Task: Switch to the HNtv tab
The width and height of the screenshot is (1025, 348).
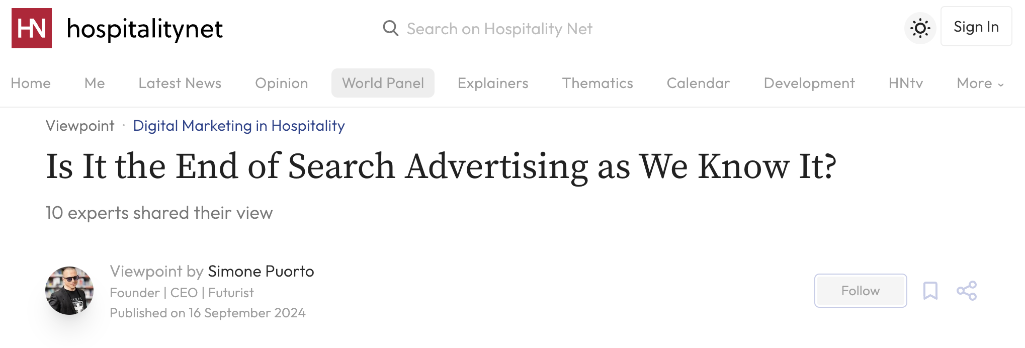Action: click(905, 83)
